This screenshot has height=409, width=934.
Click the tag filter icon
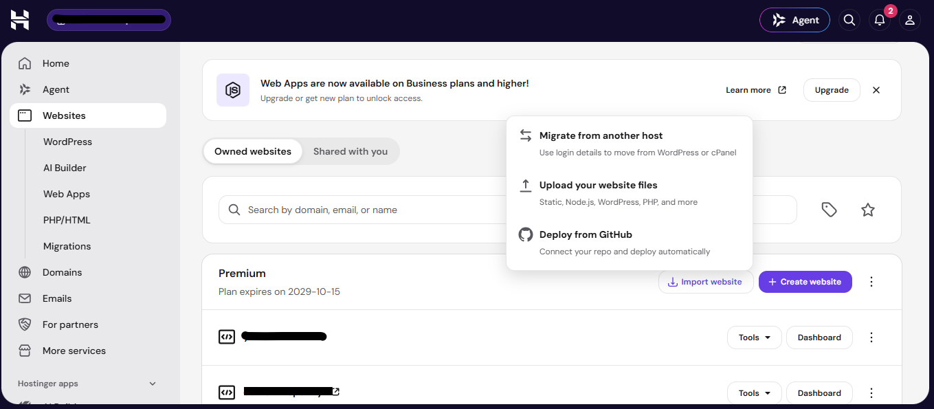(830, 210)
